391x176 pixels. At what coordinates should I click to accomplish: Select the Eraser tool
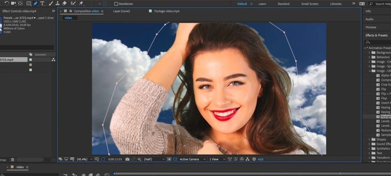click(64, 4)
